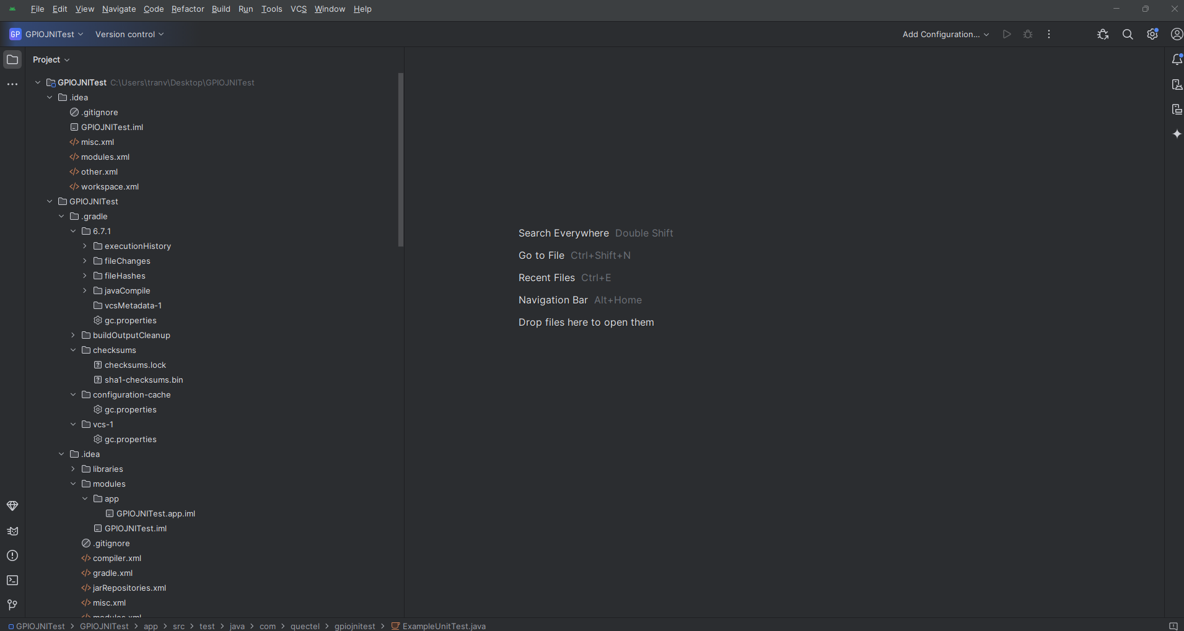
Task: Open IDE settings gear icon
Action: [1152, 35]
